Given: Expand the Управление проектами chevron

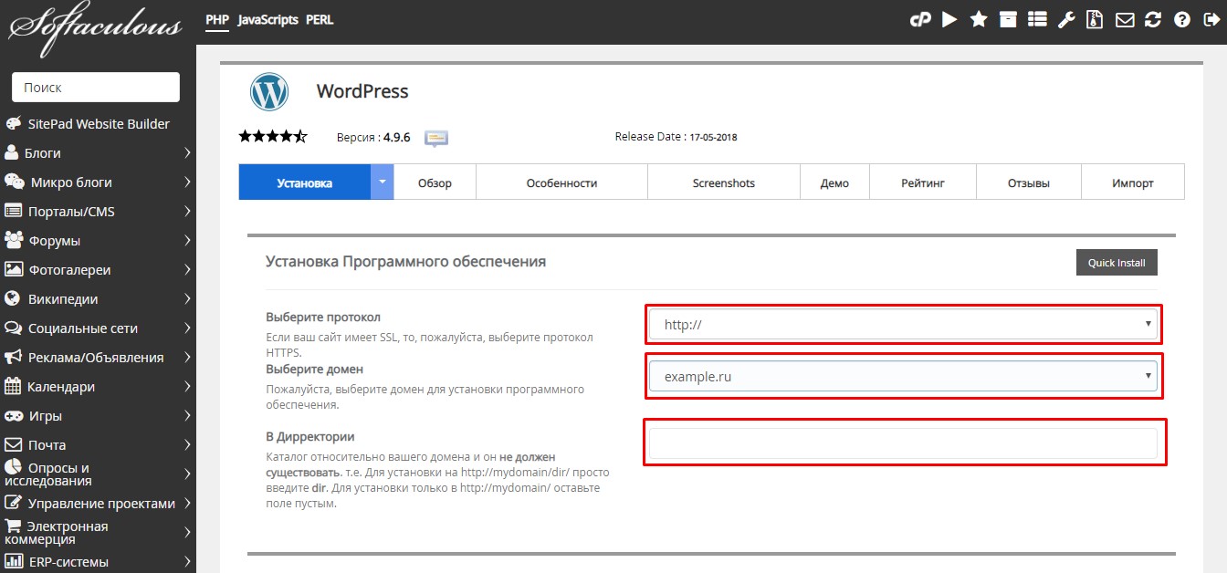Looking at the screenshot, I should click(x=187, y=504).
